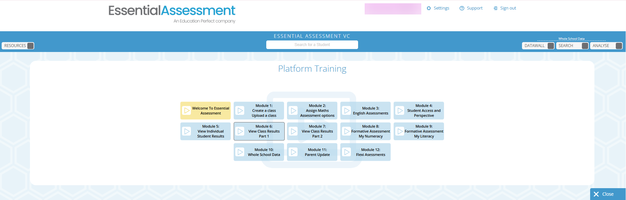Click the Settings gear icon
The height and width of the screenshot is (200, 626).
tap(429, 8)
